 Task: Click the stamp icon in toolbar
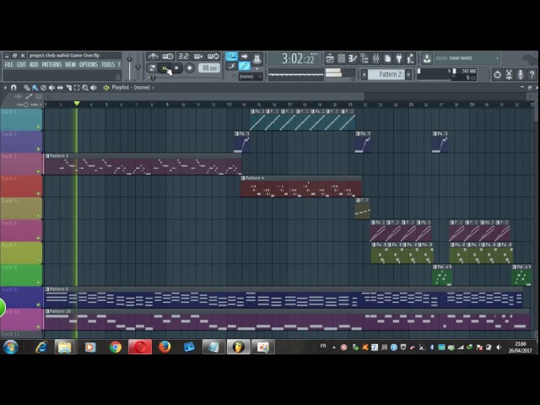[x=256, y=58]
